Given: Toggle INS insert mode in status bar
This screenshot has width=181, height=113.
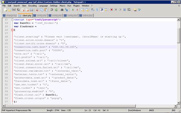Looking at the screenshot, I should tap(173, 110).
